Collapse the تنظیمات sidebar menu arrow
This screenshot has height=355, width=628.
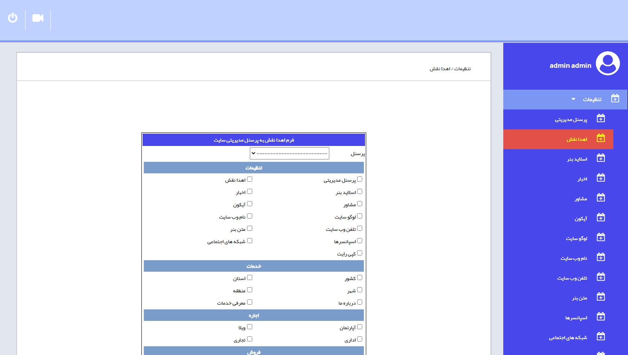coord(573,99)
